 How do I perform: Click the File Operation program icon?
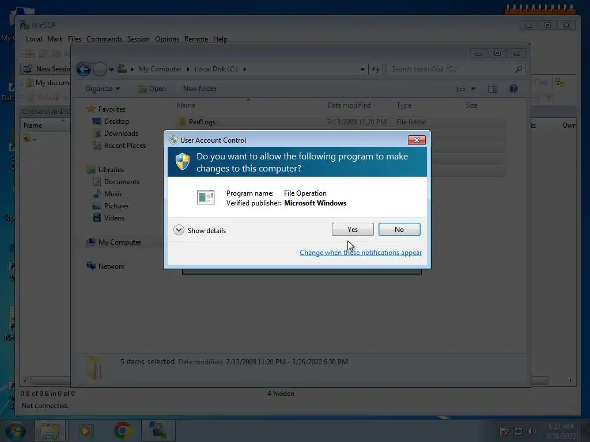coord(206,197)
